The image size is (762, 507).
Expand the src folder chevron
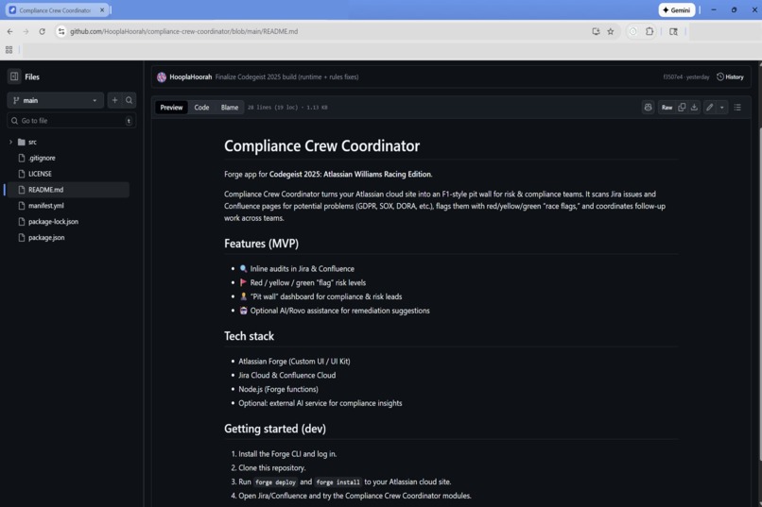[x=10, y=143]
